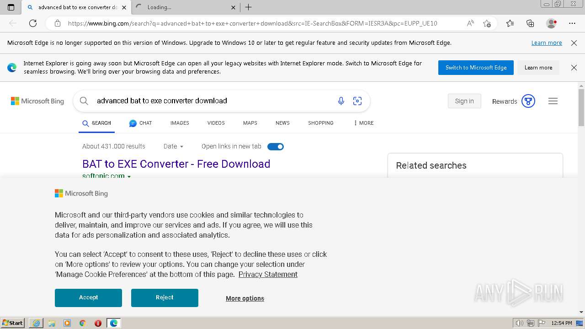Open the tab actions menu icon
The width and height of the screenshot is (585, 329).
tap(11, 7)
